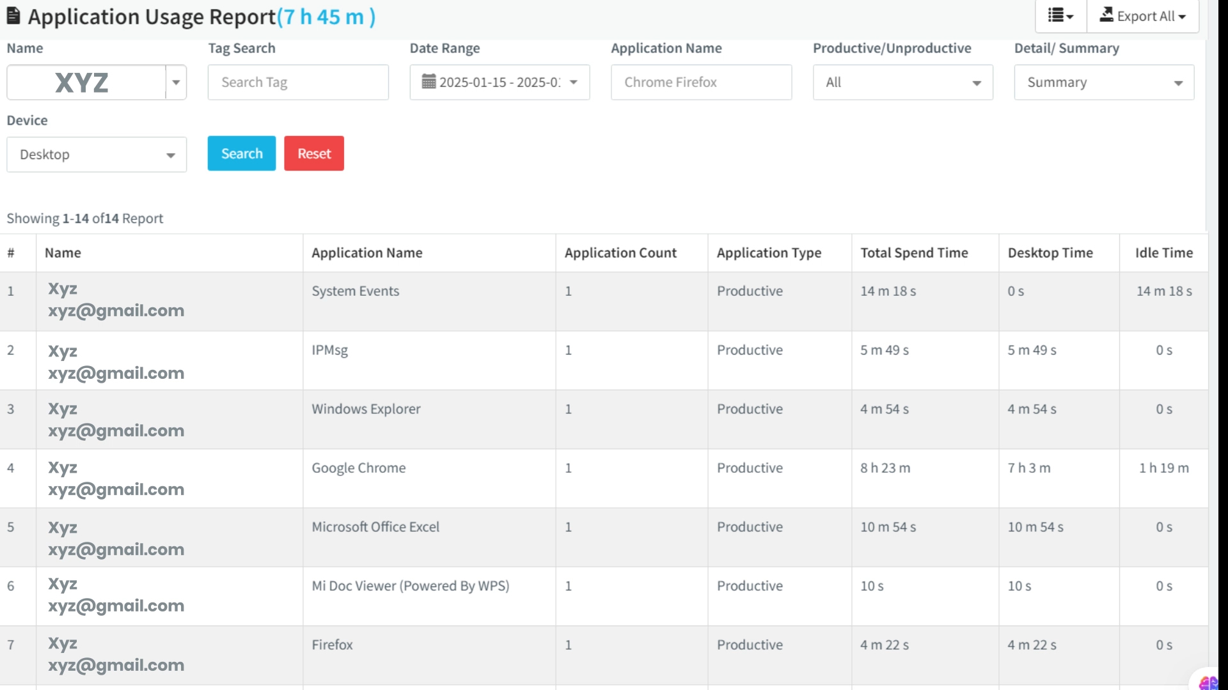1228x690 pixels.
Task: Click the Productive type in the Firefox row
Action: point(750,645)
